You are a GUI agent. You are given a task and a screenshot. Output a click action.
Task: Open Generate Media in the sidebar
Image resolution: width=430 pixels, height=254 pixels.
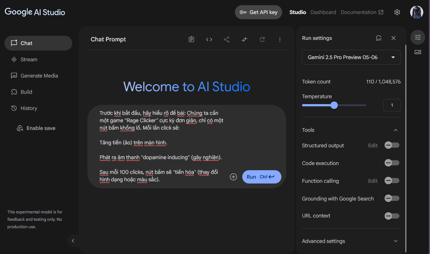(x=38, y=76)
